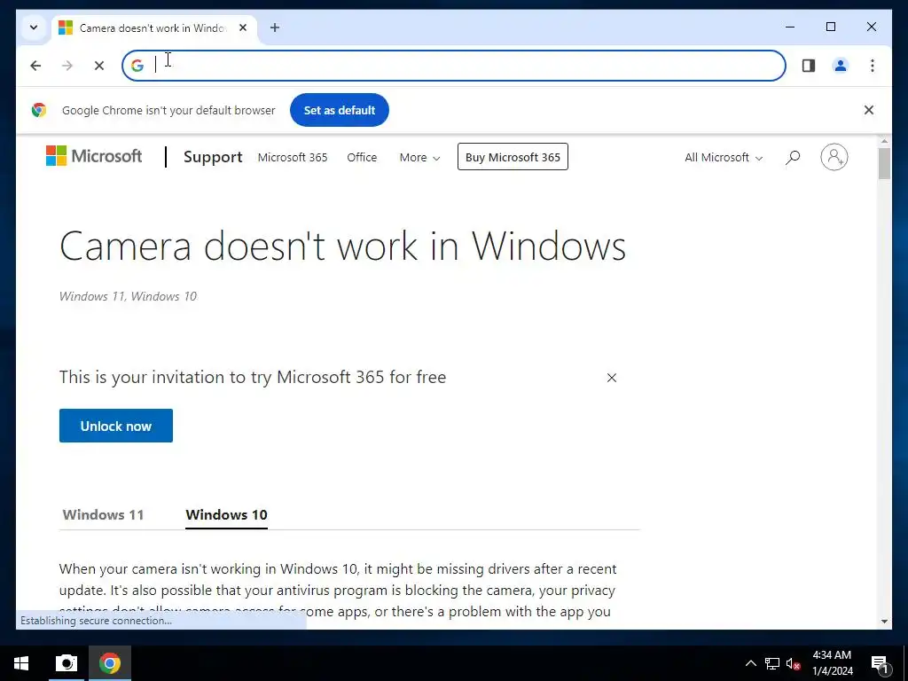
Task: Click the scrollbar up arrow
Action: (x=884, y=141)
